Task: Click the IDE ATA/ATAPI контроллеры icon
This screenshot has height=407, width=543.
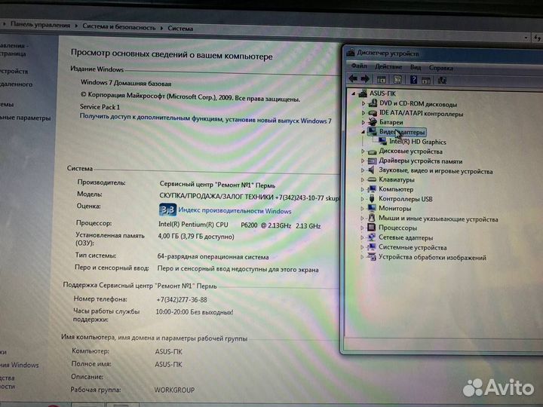Action: [x=373, y=113]
